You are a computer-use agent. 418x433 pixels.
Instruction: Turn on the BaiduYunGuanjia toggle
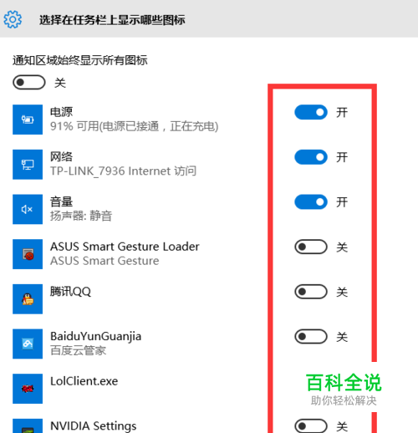(311, 336)
